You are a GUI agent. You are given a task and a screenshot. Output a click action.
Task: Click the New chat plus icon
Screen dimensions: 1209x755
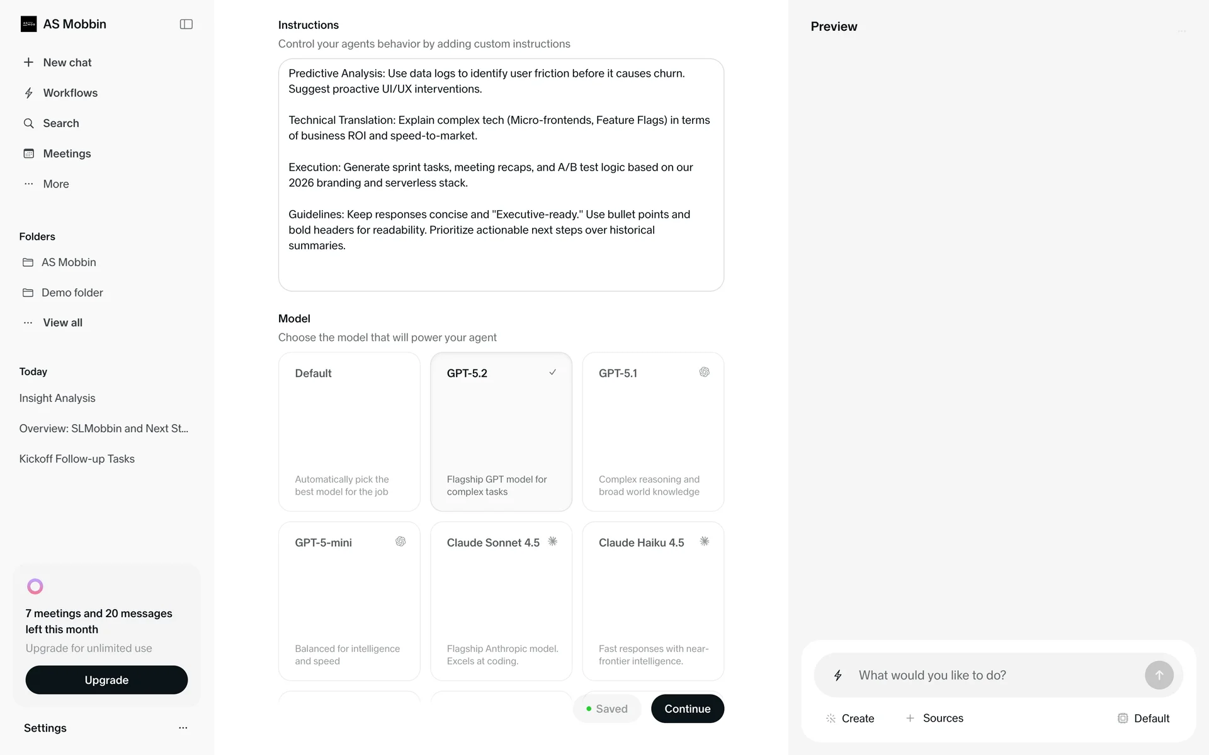point(28,62)
